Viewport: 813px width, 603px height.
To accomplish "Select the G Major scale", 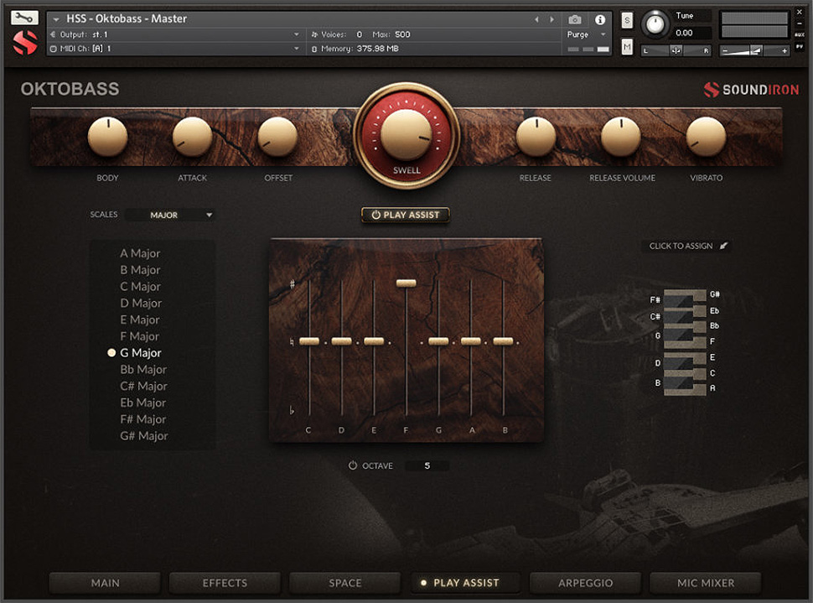I will [x=141, y=353].
